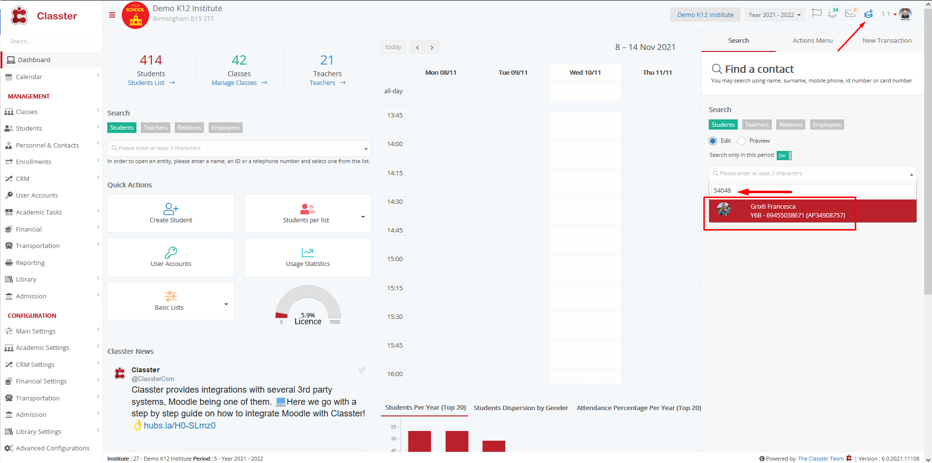
Task: Go to previous calendar week
Action: click(x=417, y=47)
